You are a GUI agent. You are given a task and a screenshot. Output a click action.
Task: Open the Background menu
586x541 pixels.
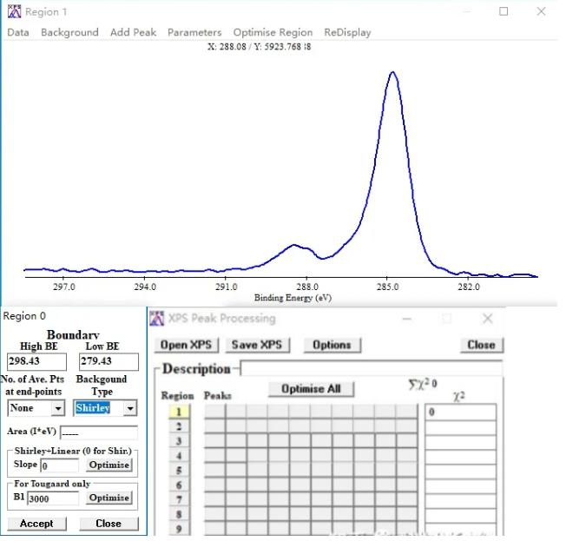pyautogui.click(x=69, y=32)
